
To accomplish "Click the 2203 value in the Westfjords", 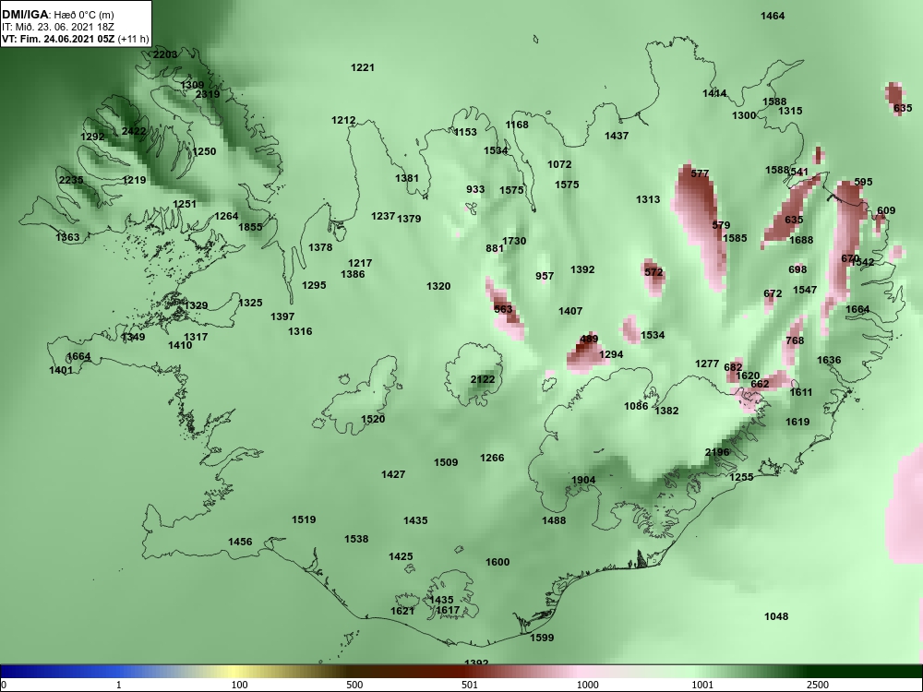I will point(165,54).
